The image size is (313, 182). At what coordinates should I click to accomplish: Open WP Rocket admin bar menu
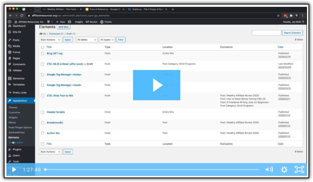(x=91, y=22)
